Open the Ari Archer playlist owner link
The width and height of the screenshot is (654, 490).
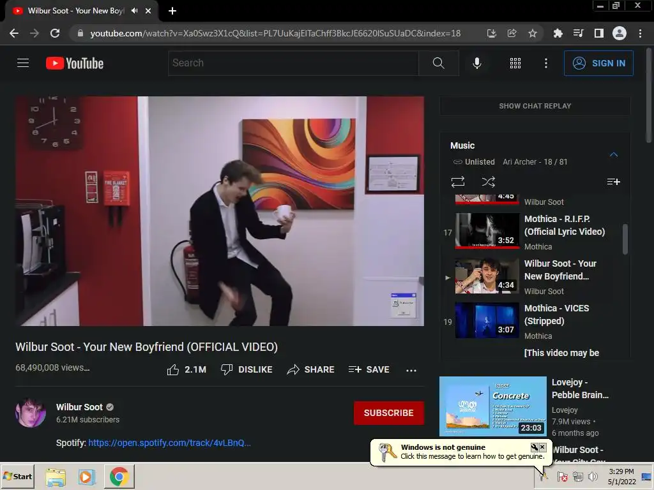pyautogui.click(x=519, y=161)
